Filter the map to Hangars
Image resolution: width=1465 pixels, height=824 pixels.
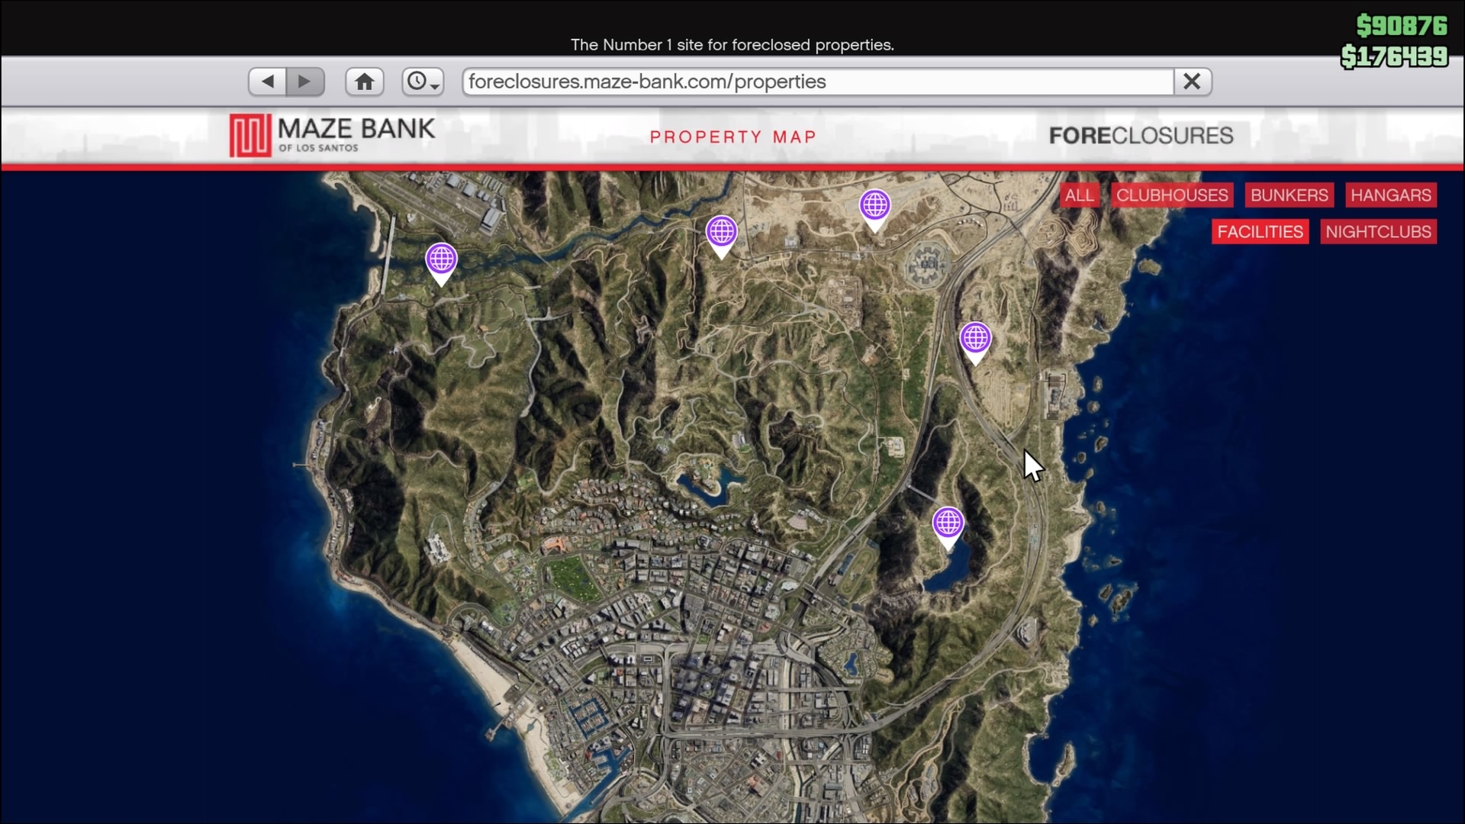click(1390, 195)
